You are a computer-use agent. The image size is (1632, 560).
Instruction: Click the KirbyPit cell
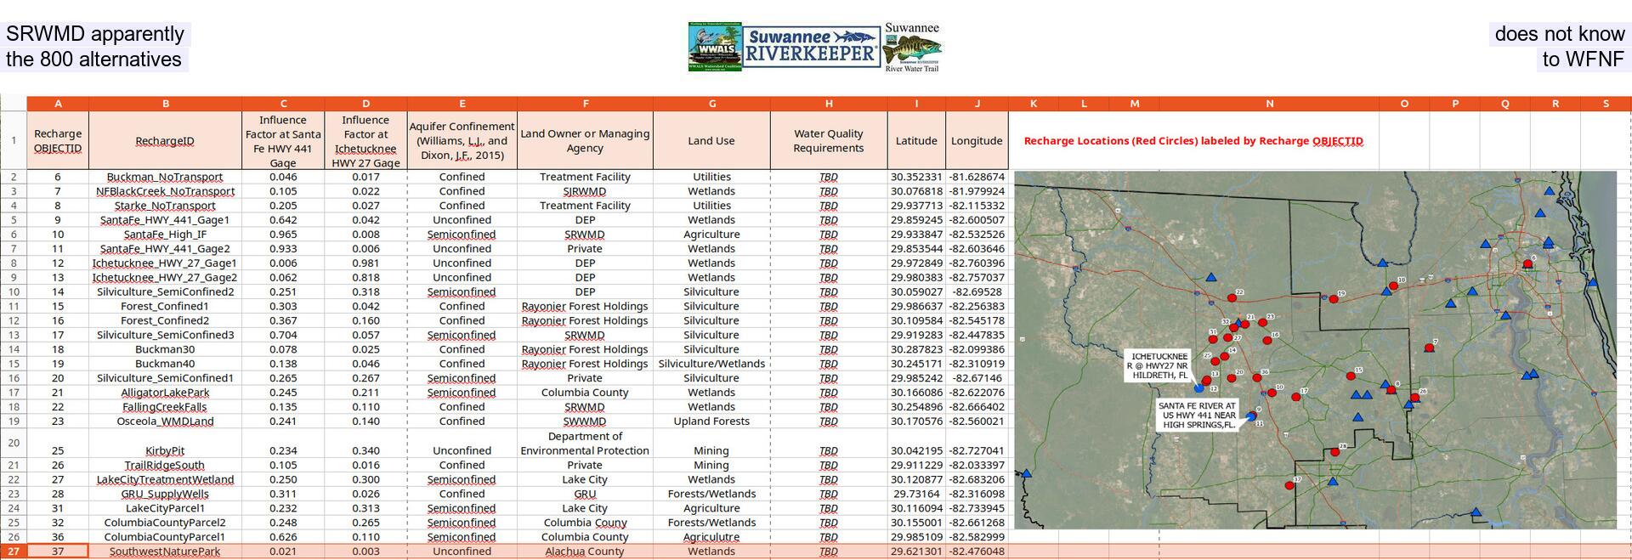pos(165,451)
